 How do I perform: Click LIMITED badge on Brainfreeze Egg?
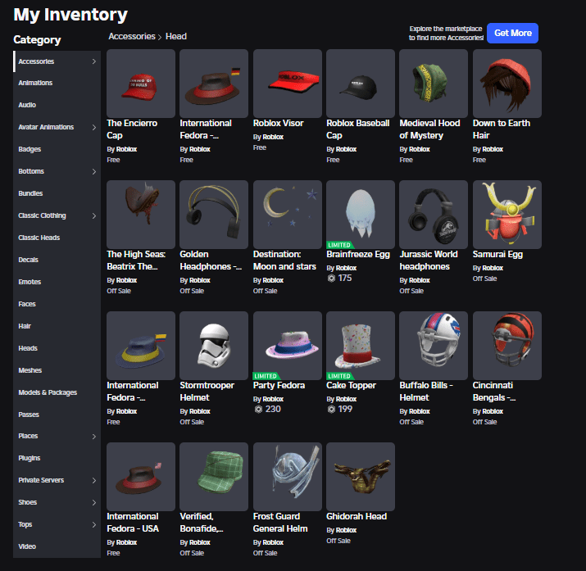pos(339,245)
